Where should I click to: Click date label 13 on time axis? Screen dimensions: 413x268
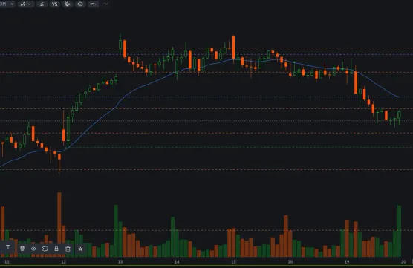120,261
